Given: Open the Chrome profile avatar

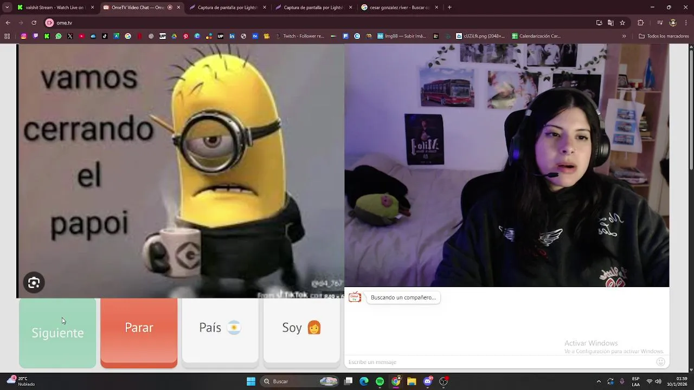Looking at the screenshot, I should (673, 23).
